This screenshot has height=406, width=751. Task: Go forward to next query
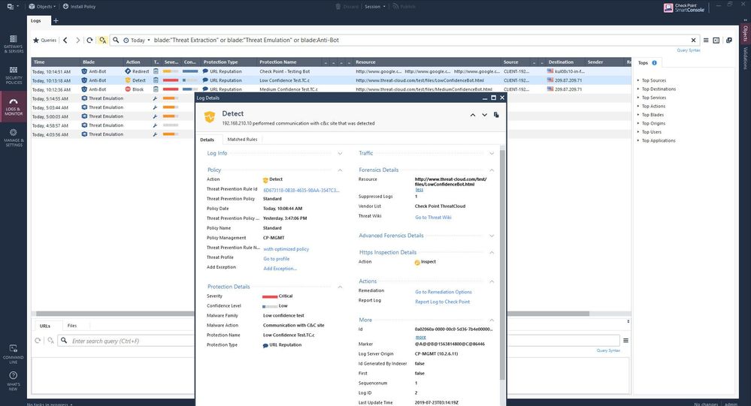tap(77, 41)
